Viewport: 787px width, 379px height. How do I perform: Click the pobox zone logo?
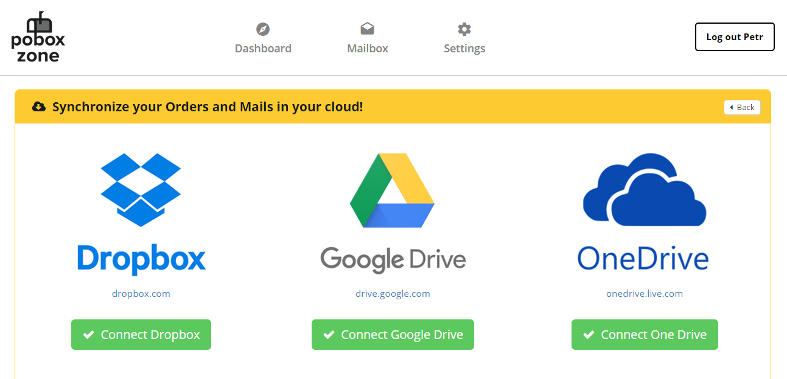[38, 38]
